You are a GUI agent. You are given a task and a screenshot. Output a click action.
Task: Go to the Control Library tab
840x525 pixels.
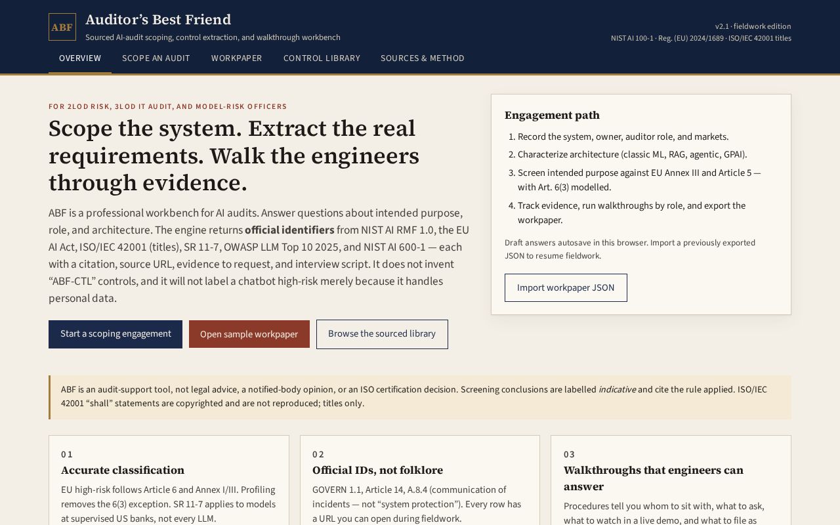coord(322,58)
